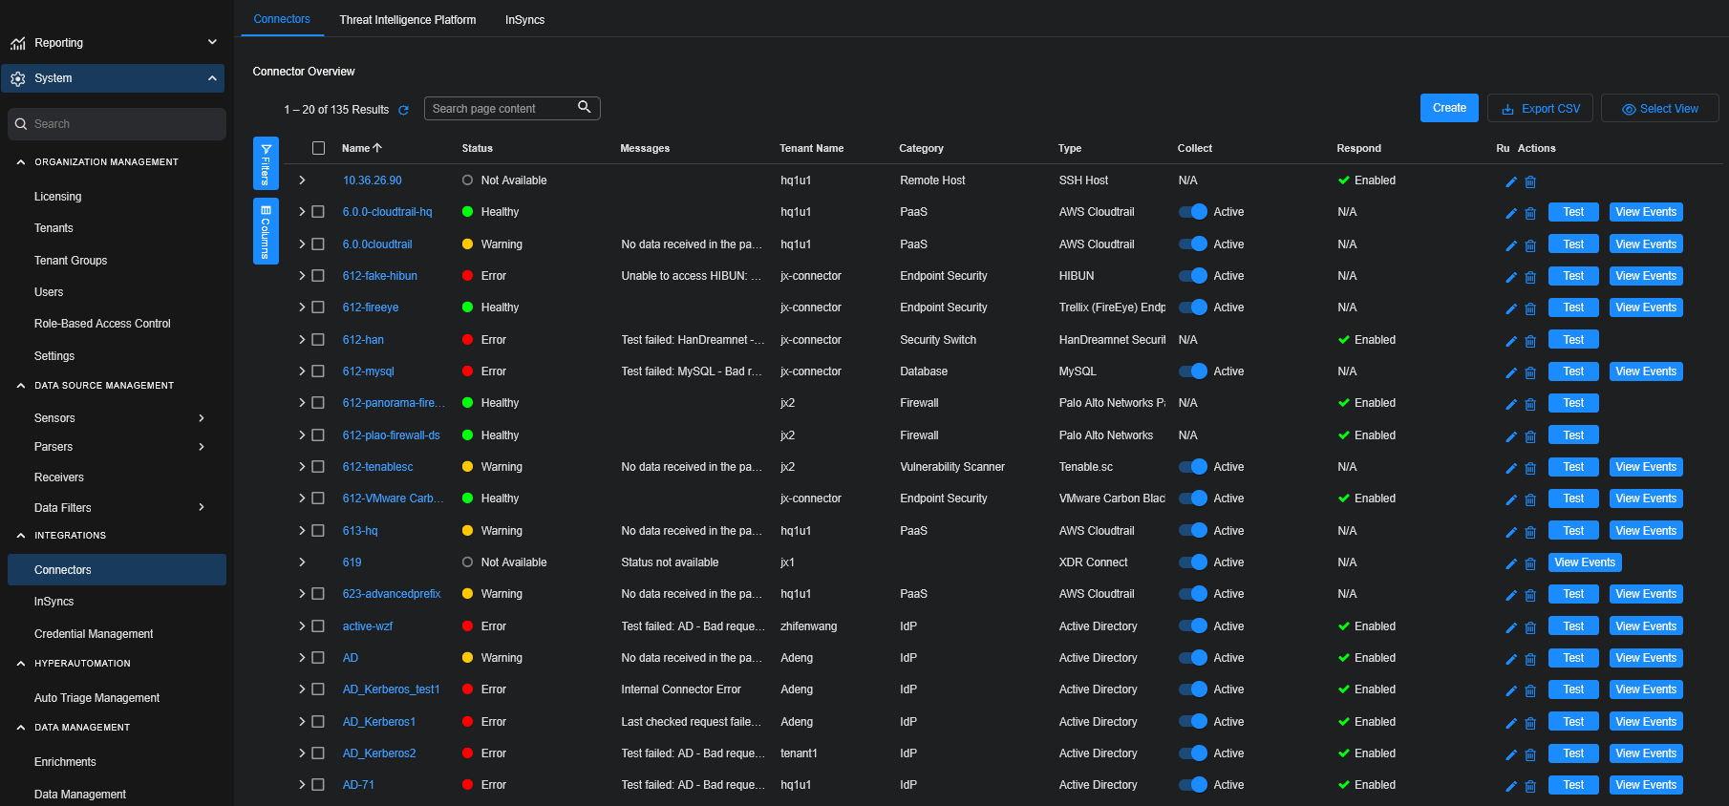This screenshot has height=806, width=1729.
Task: Click Export CSV button
Action: click(1540, 109)
